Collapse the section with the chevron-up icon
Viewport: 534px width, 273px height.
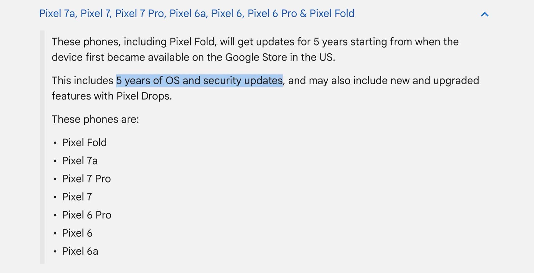(x=484, y=14)
